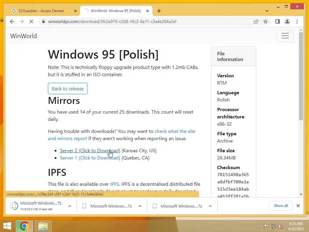Viewport: 309px width, 232px height.
Task: Click the Checksum heading text
Action: click(228, 167)
